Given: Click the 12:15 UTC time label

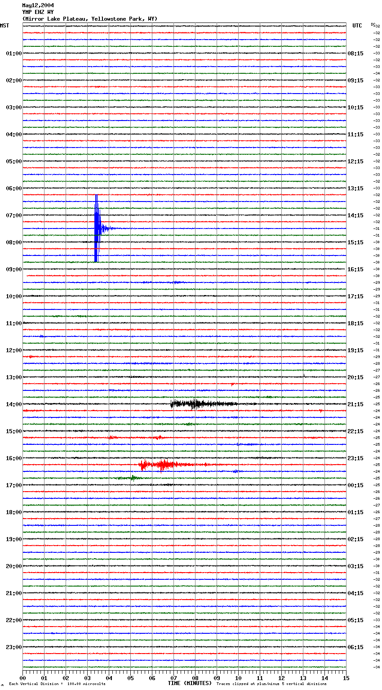Looking at the screenshot, I should pos(355,161).
